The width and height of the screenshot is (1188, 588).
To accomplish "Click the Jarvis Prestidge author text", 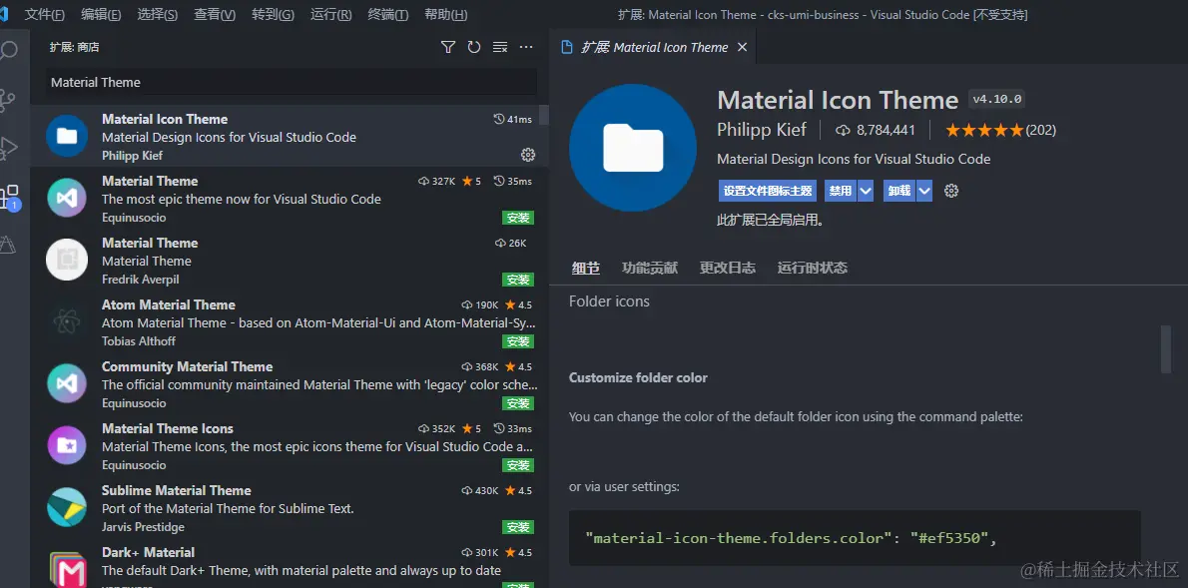I will tap(143, 527).
